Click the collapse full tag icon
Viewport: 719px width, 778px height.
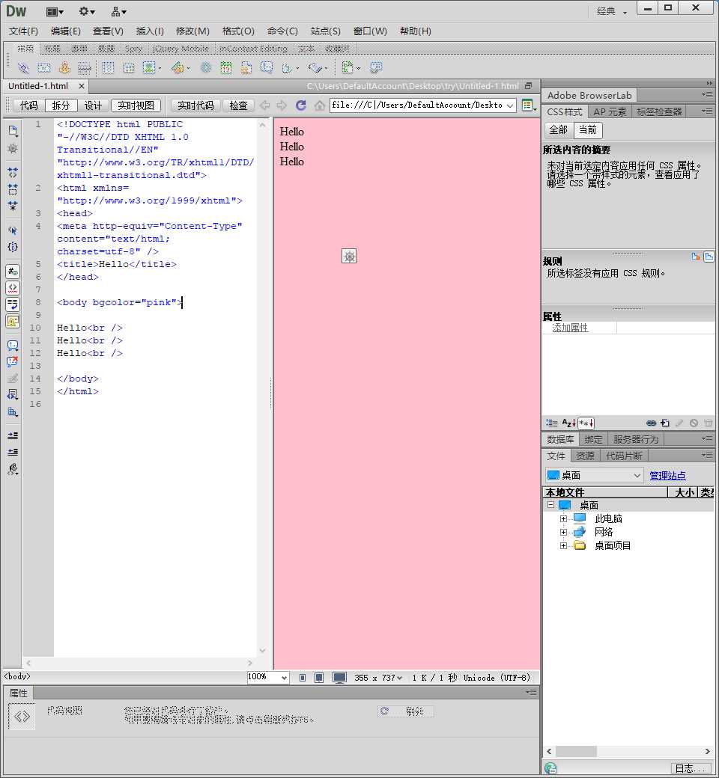pyautogui.click(x=13, y=173)
